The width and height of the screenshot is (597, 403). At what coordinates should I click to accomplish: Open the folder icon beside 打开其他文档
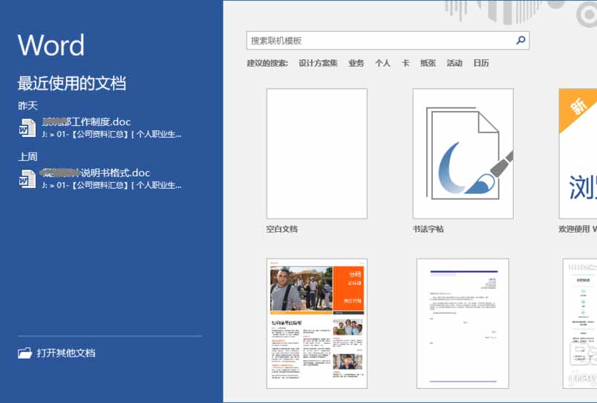point(25,353)
